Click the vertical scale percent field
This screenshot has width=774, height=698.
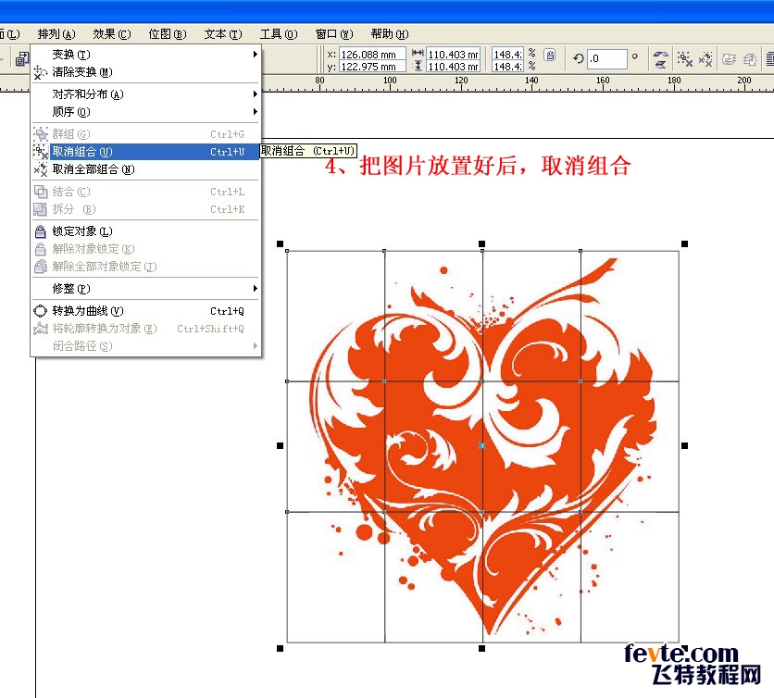[x=507, y=66]
